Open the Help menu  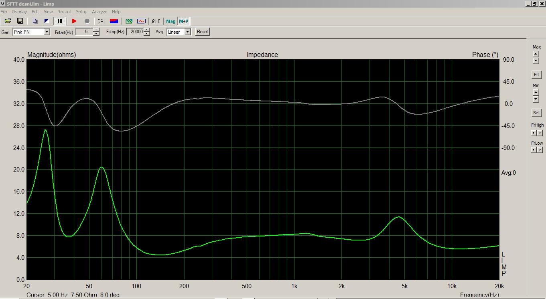tap(116, 12)
